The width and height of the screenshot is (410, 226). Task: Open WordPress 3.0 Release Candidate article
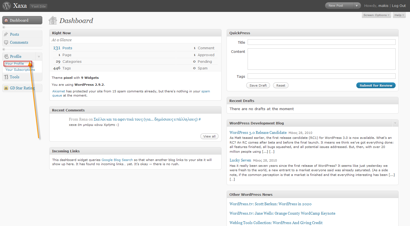(x=258, y=133)
